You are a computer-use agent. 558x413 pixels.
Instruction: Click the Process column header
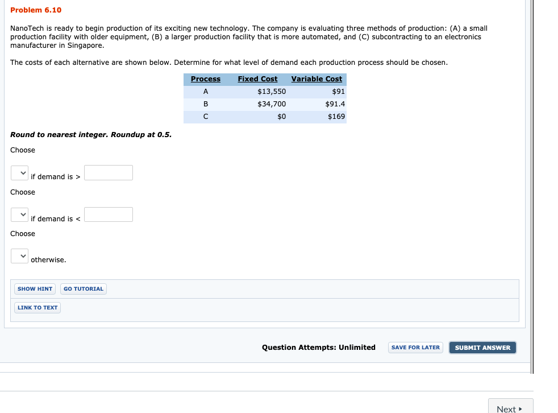point(205,79)
